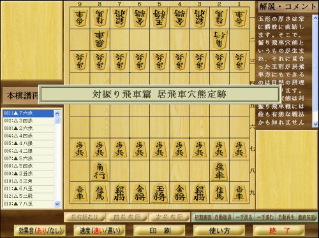Image resolution: width=319 pixels, height=238 pixels.
Task: Select Black's silver general on 7九
Action: point(119,193)
